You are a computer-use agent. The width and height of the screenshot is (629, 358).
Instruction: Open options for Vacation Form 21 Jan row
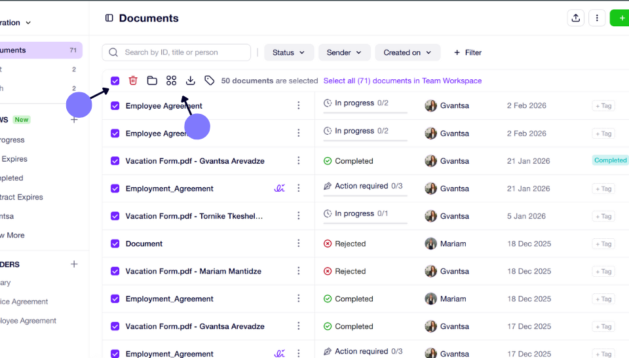point(299,160)
